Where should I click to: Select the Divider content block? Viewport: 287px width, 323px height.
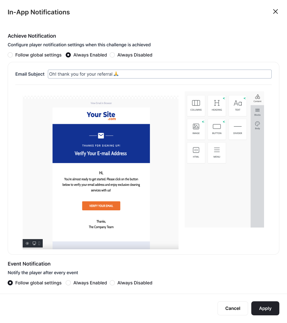[237, 129]
